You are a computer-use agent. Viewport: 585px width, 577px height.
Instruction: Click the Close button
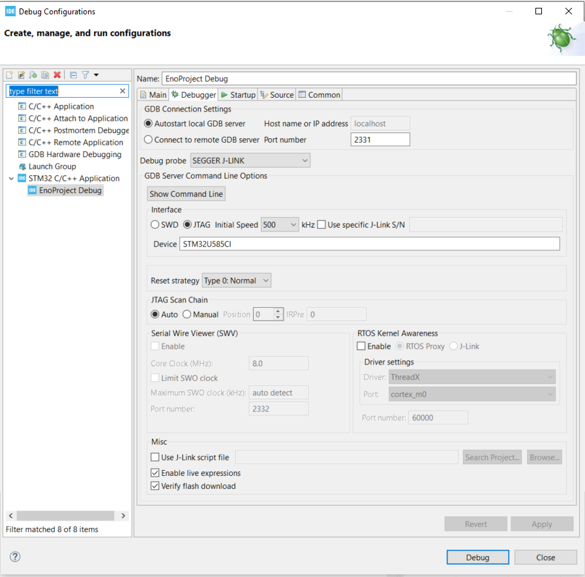pos(545,557)
